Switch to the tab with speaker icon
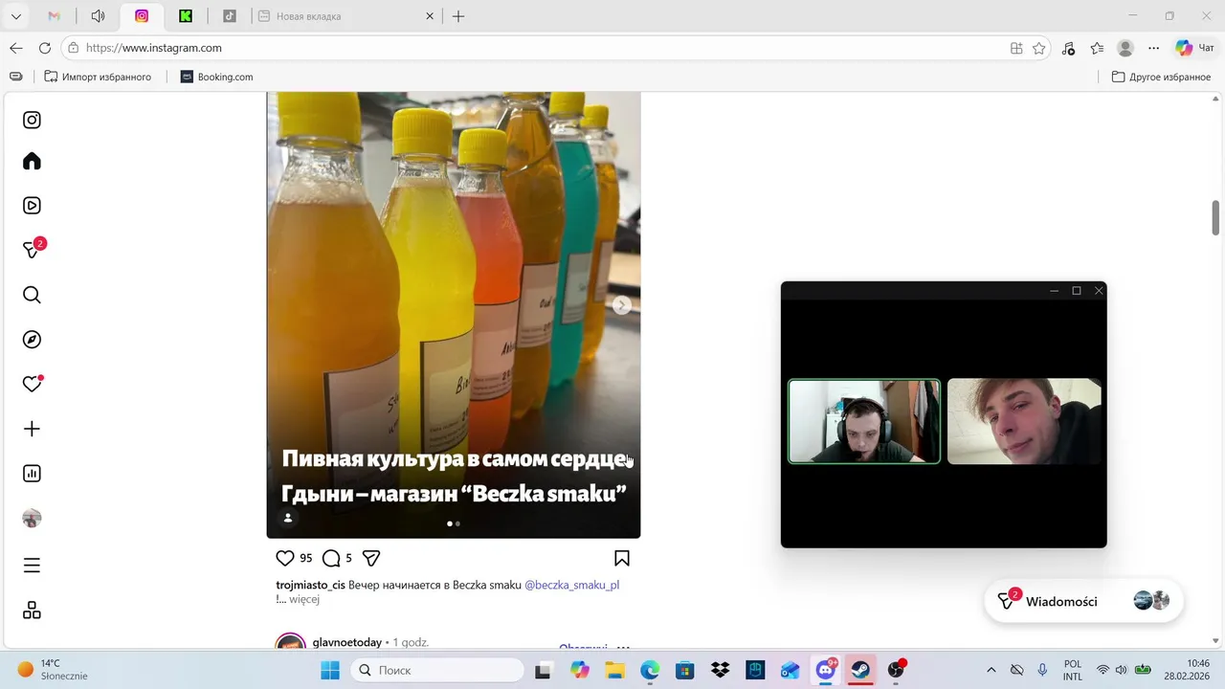The height and width of the screenshot is (689, 1225). point(98,16)
